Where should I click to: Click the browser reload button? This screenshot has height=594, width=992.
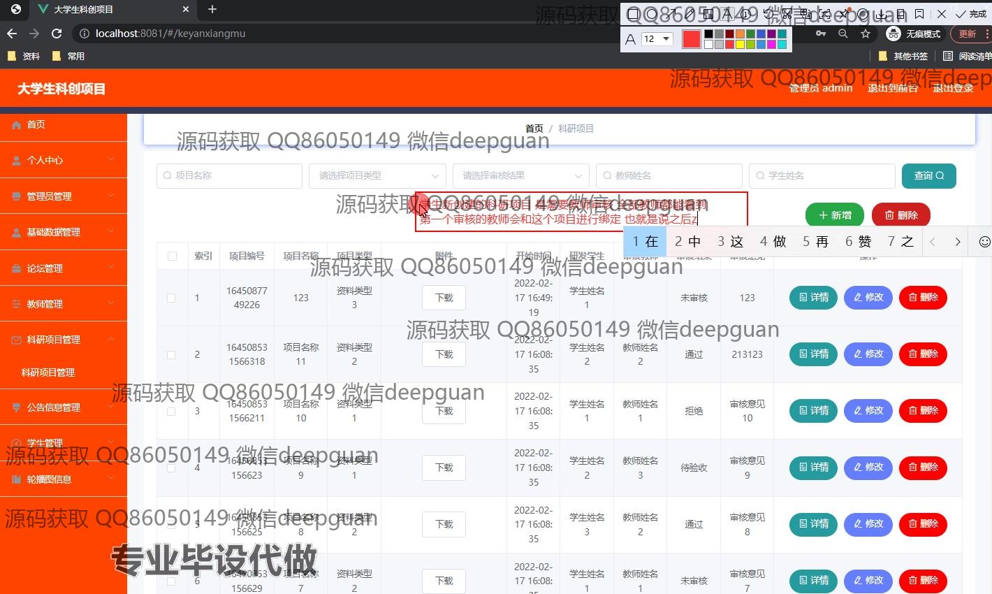pos(57,34)
